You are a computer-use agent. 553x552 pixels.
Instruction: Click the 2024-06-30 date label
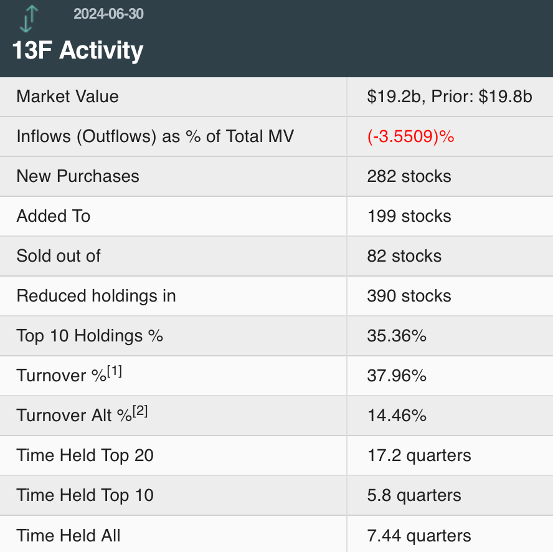(x=108, y=14)
